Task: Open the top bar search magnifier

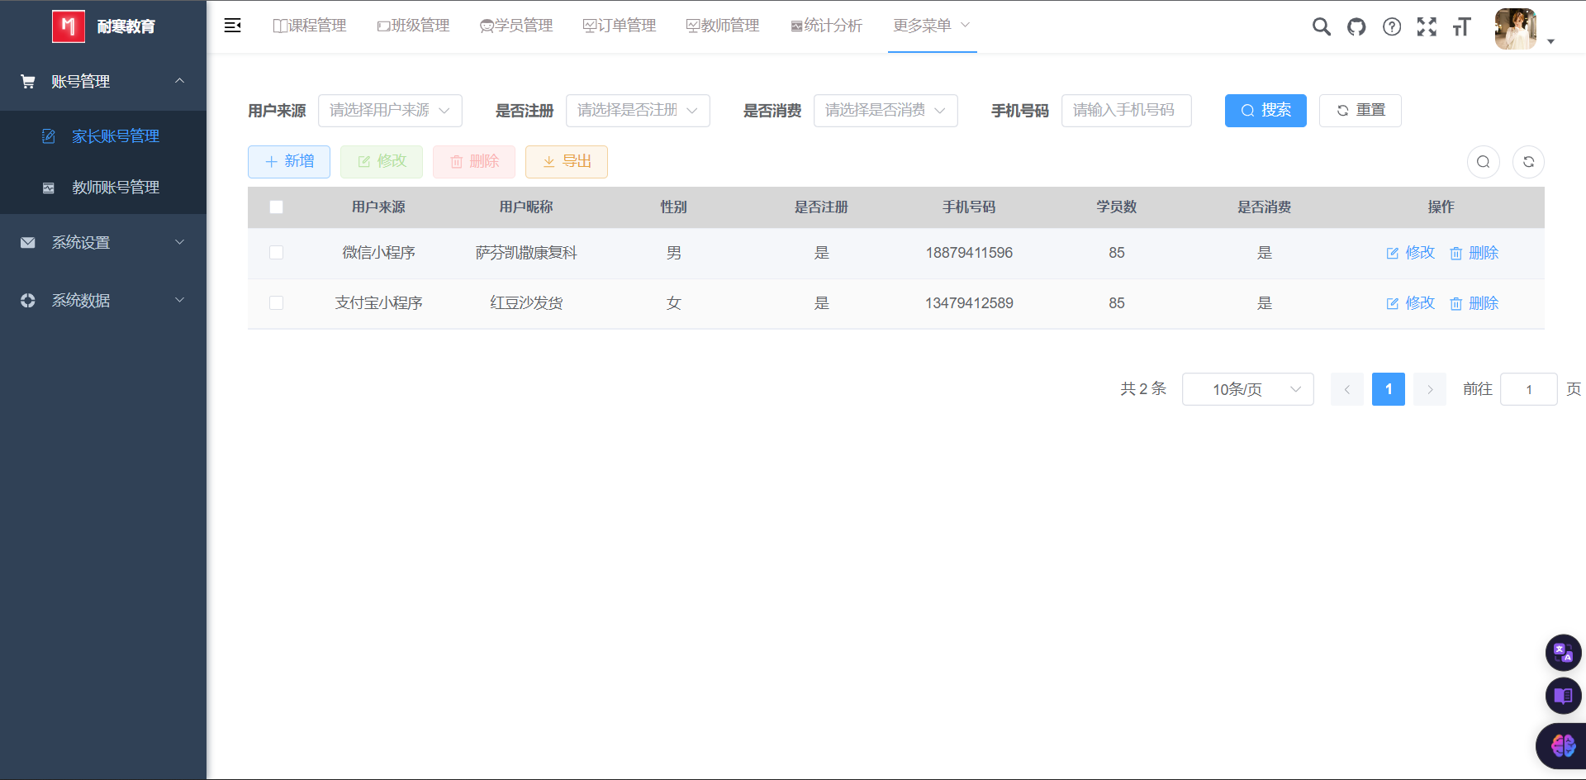Action: click(1322, 26)
